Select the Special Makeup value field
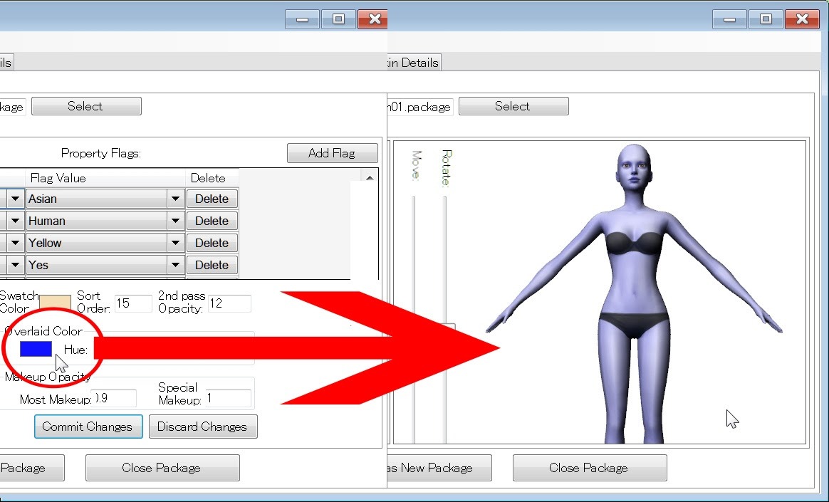The height and width of the screenshot is (502, 829). 228,399
